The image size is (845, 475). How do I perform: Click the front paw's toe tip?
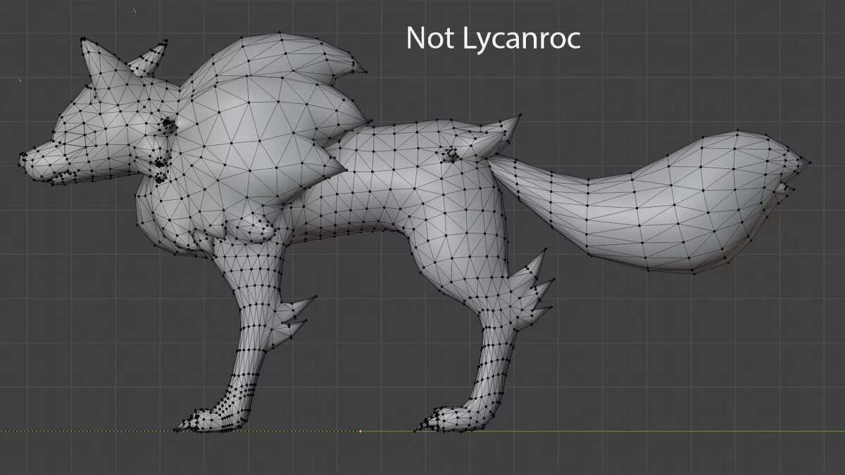177,429
